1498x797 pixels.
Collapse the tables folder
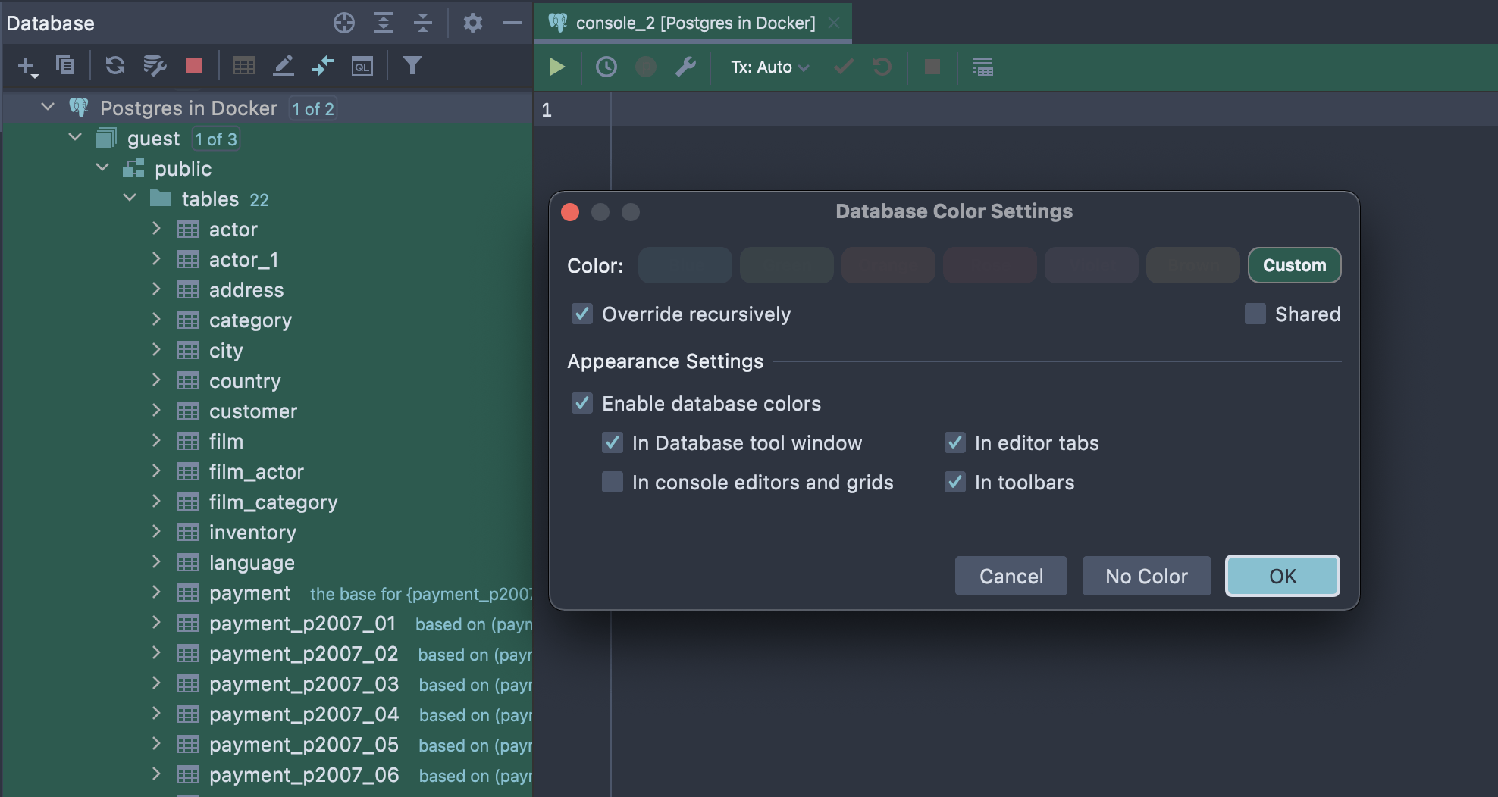[x=130, y=198]
